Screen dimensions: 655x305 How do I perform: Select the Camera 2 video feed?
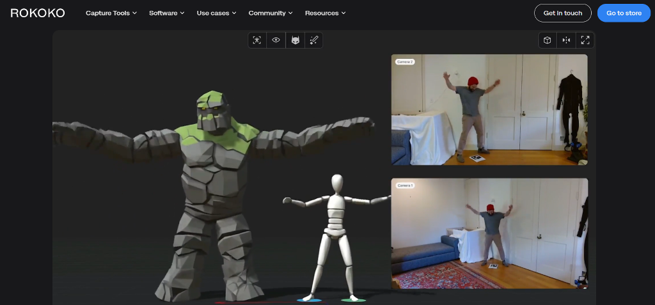coord(489,110)
